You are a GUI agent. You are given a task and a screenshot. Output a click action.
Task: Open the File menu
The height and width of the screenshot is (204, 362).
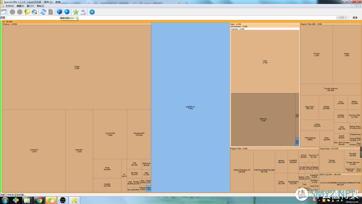point(10,6)
